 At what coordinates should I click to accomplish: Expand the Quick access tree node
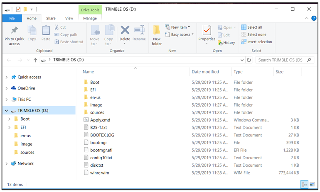pyautogui.click(x=7, y=77)
